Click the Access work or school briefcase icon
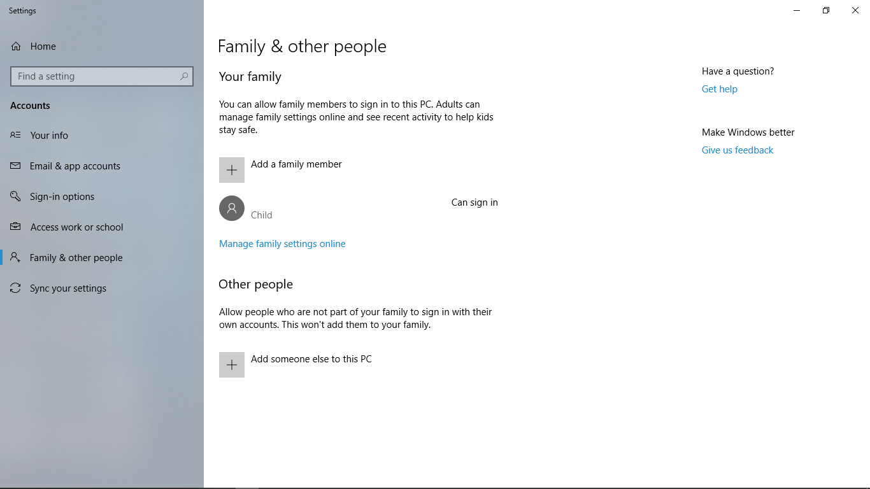Viewport: 870px width, 489px height. (x=16, y=227)
